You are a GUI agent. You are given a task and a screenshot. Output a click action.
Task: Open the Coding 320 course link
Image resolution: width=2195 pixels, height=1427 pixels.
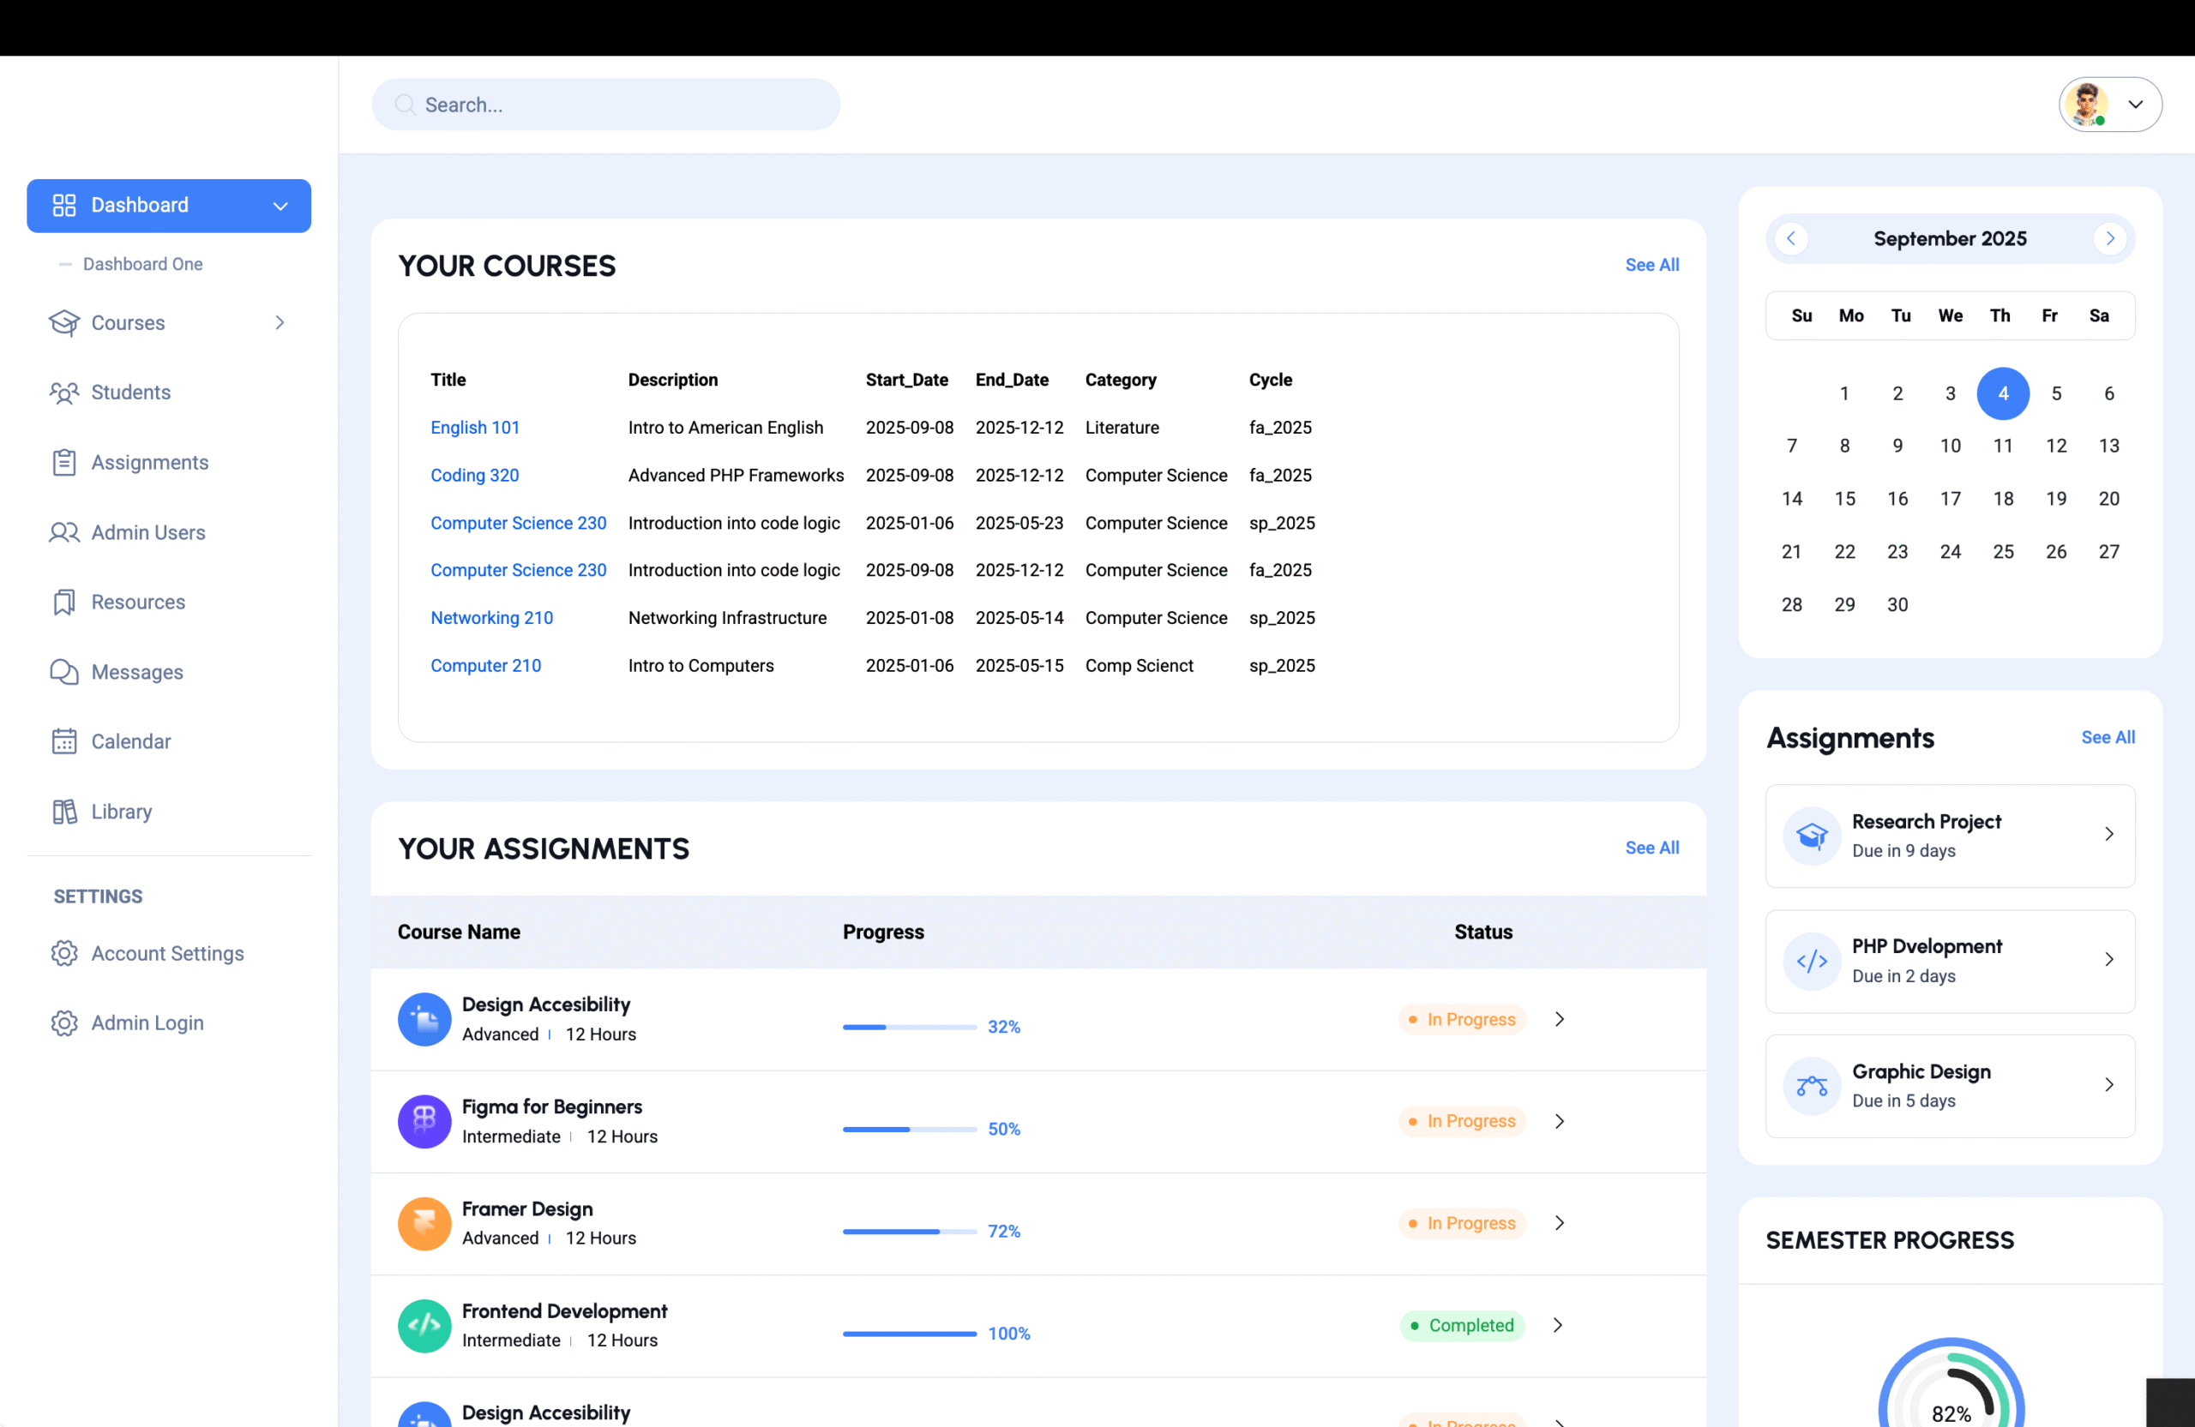[x=475, y=476]
